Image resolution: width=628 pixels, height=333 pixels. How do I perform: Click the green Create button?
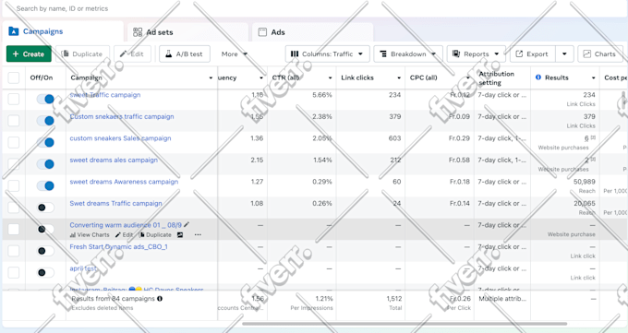pos(29,54)
